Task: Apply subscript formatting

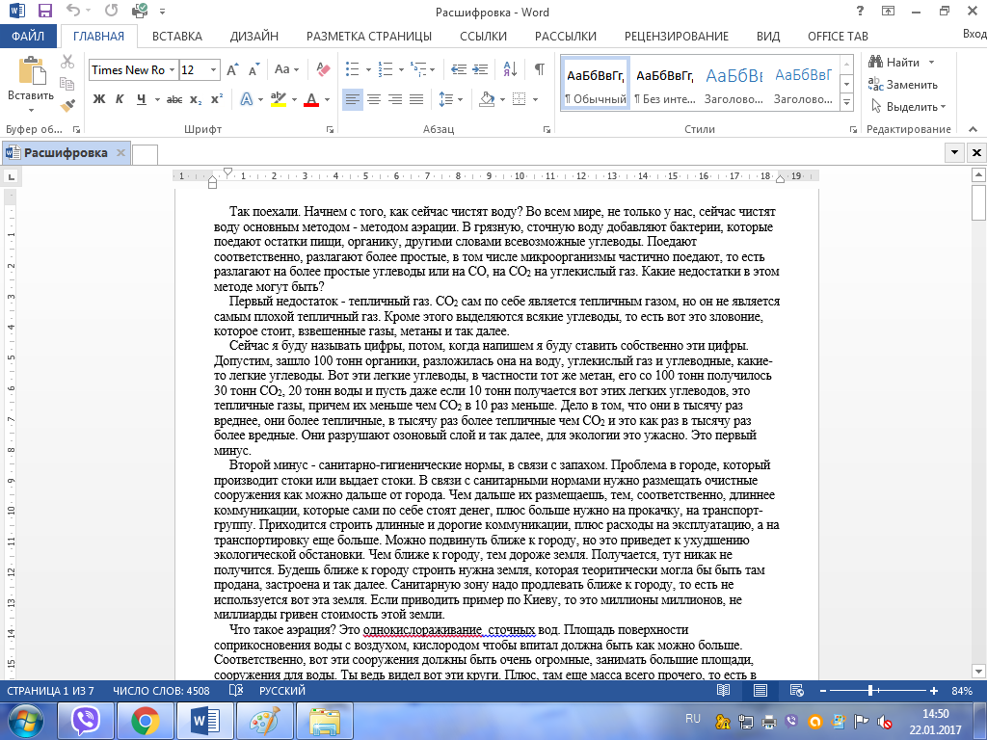Action: [x=196, y=99]
